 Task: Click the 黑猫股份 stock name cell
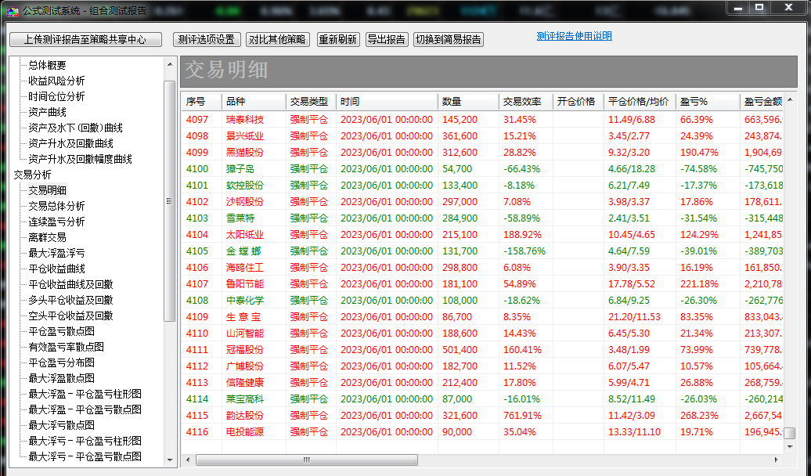point(245,153)
